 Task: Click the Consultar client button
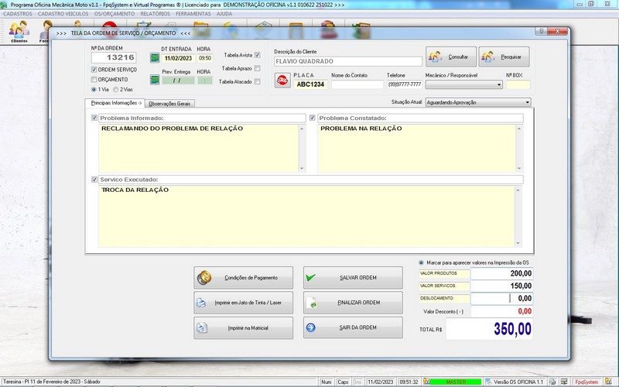coord(451,57)
